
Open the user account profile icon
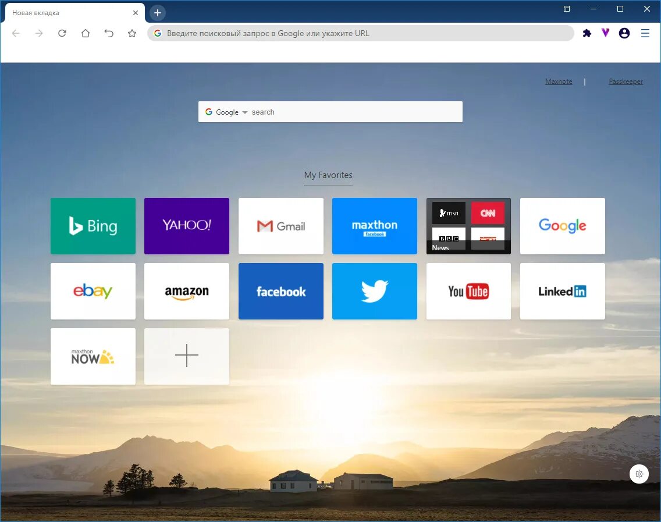point(624,33)
